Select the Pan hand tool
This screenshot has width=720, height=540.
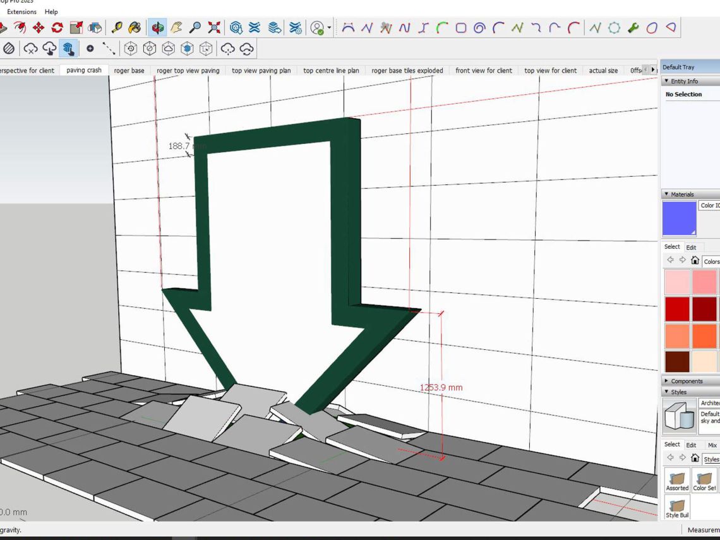pos(176,28)
